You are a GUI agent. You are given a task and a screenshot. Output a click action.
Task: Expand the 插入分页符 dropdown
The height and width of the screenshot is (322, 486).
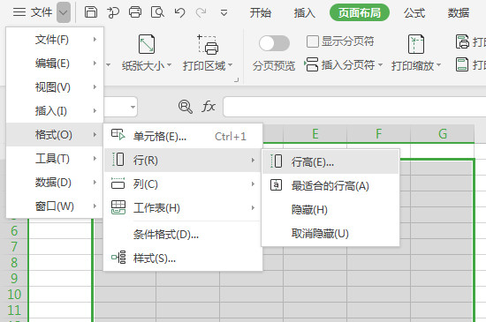tap(380, 65)
